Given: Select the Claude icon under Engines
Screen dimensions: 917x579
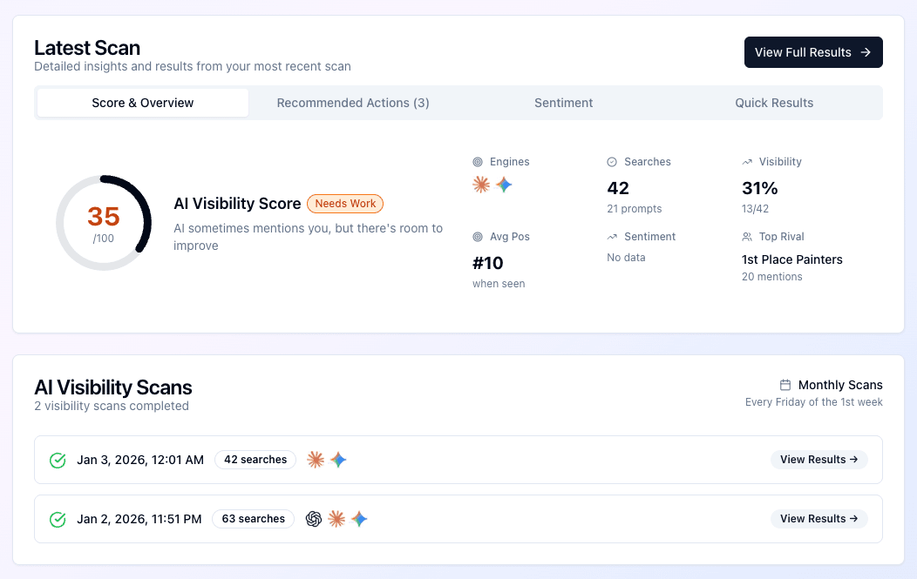Looking at the screenshot, I should [x=480, y=185].
